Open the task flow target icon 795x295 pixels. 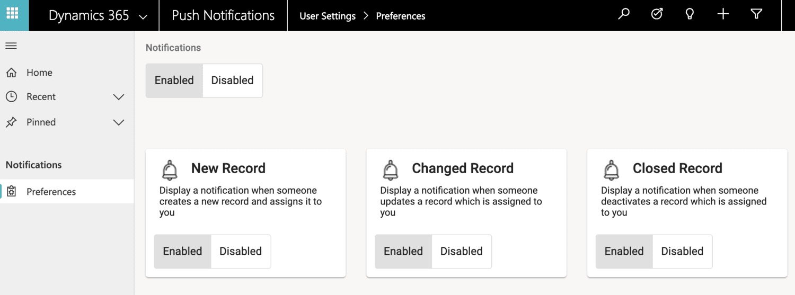pyautogui.click(x=657, y=14)
